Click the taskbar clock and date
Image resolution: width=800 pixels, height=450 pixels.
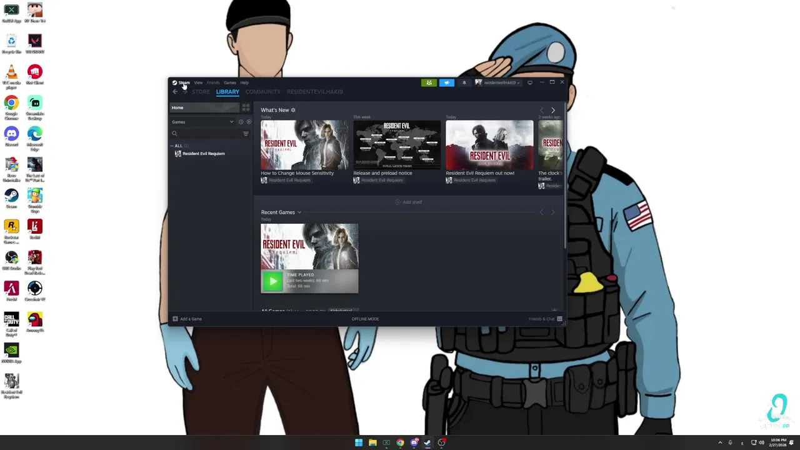point(779,442)
